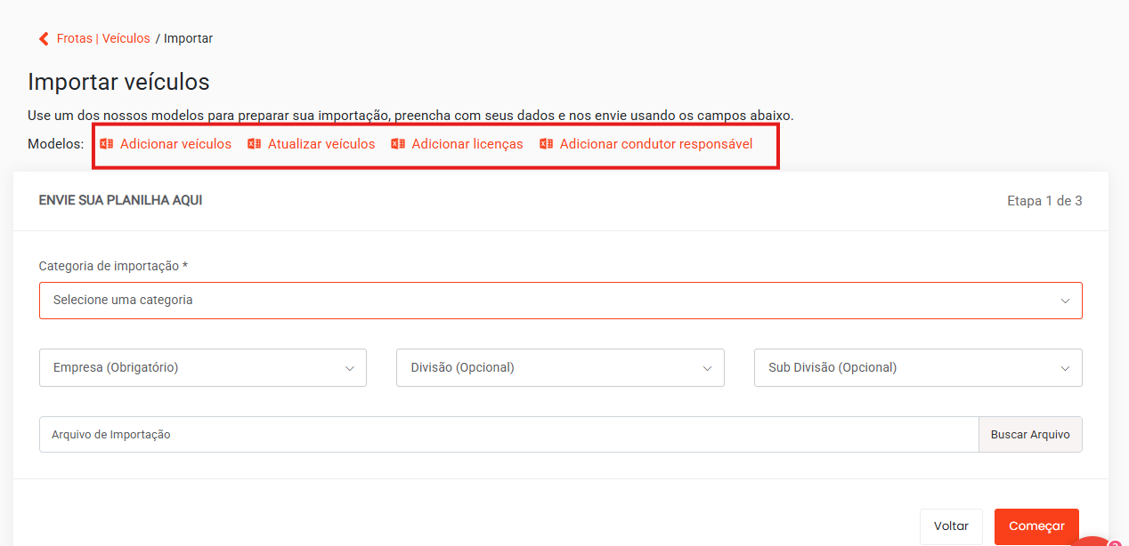Screen dimensions: 1129x546
Task: Expand the Divisão (Opcional) dropdown
Action: tap(560, 368)
